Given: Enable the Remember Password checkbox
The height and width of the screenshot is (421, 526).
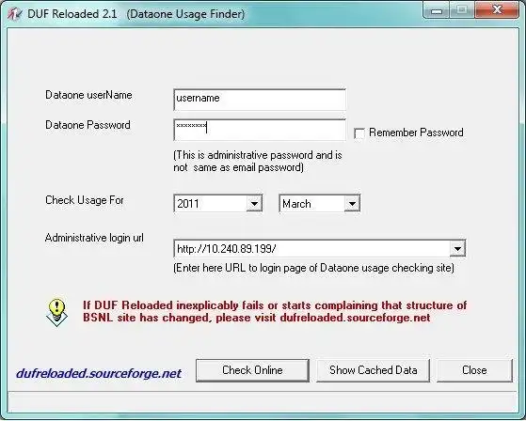Looking at the screenshot, I should tap(359, 133).
